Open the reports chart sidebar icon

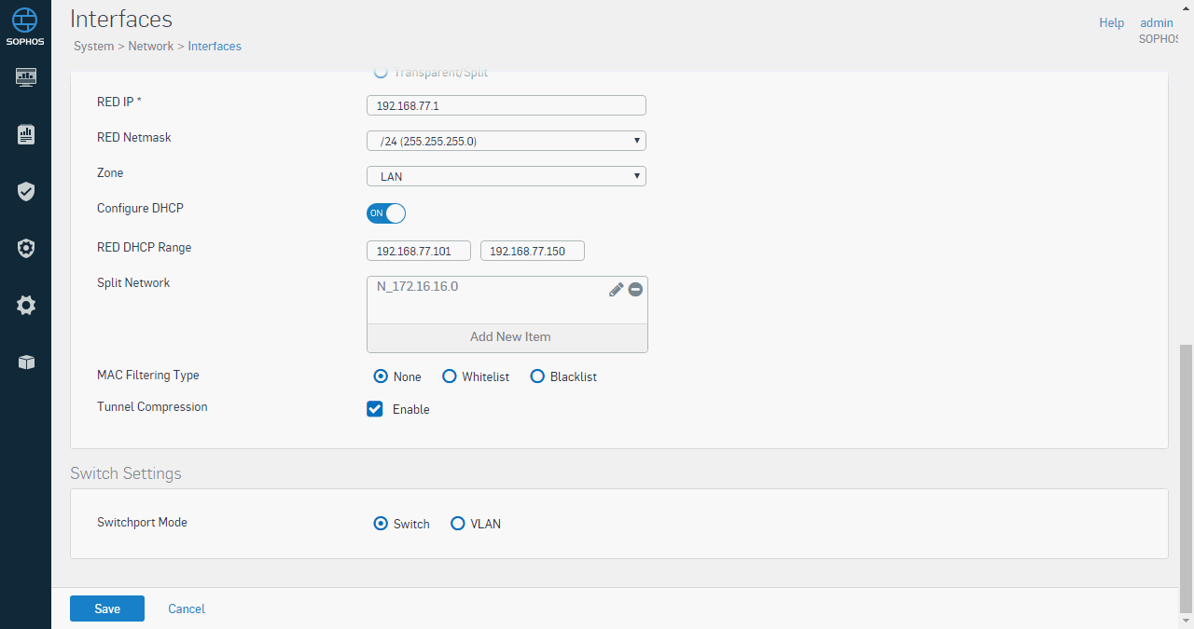(x=26, y=135)
